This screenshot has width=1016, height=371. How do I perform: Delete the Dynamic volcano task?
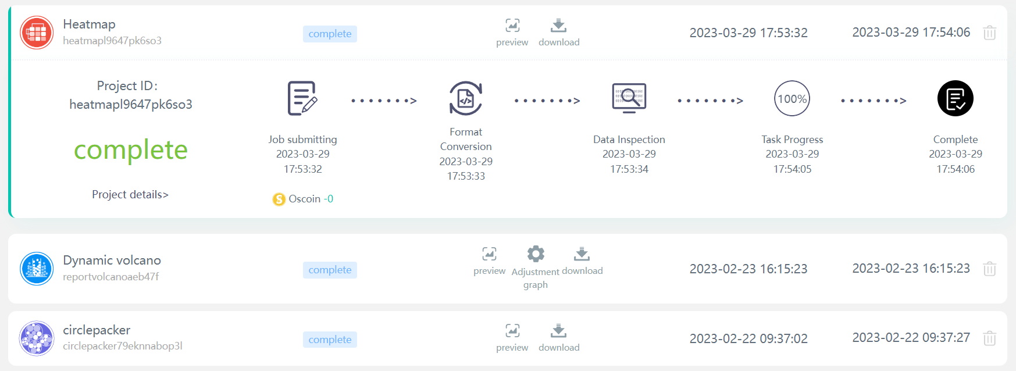989,269
